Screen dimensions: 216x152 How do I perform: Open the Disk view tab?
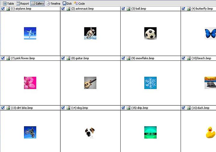[67, 4]
